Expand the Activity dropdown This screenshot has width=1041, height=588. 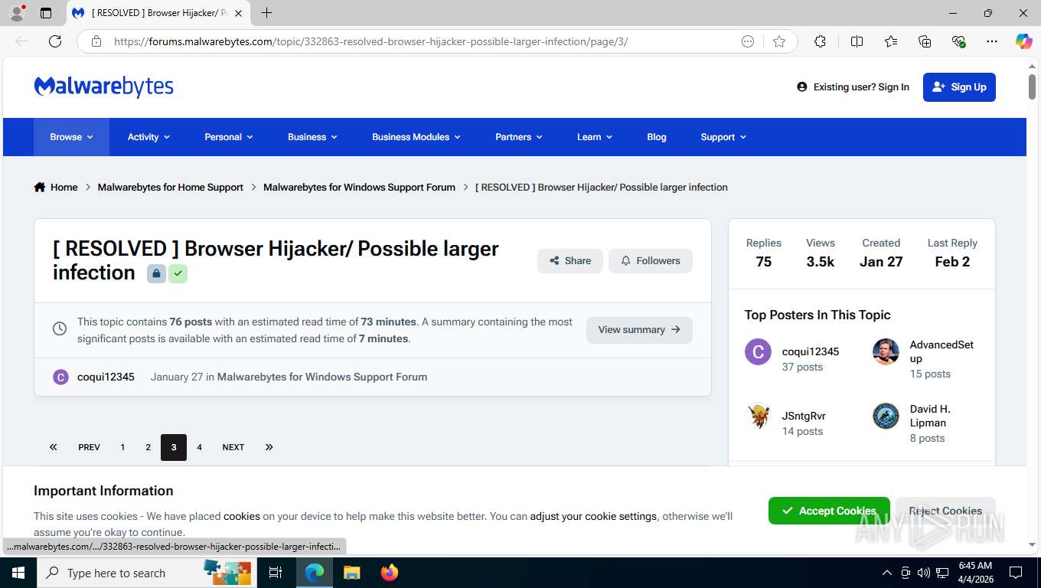[148, 137]
